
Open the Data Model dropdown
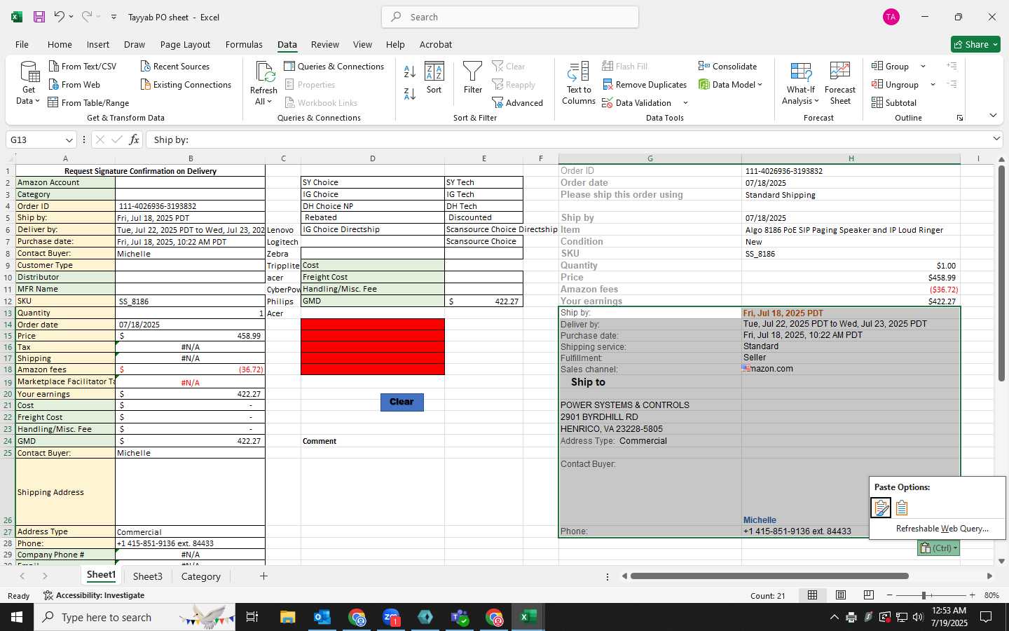(x=730, y=84)
